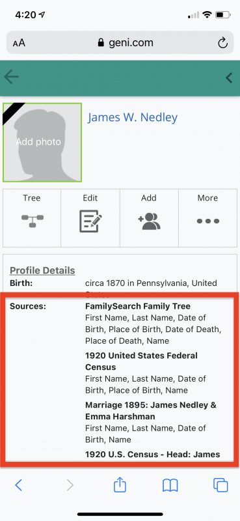Open the Profile Details heading link

tap(42, 270)
